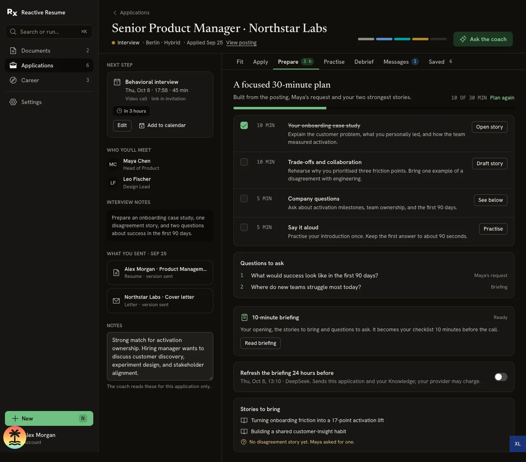This screenshot has height=462, width=526.
Task: Open Alex Morgan account avatar
Action: click(x=15, y=437)
